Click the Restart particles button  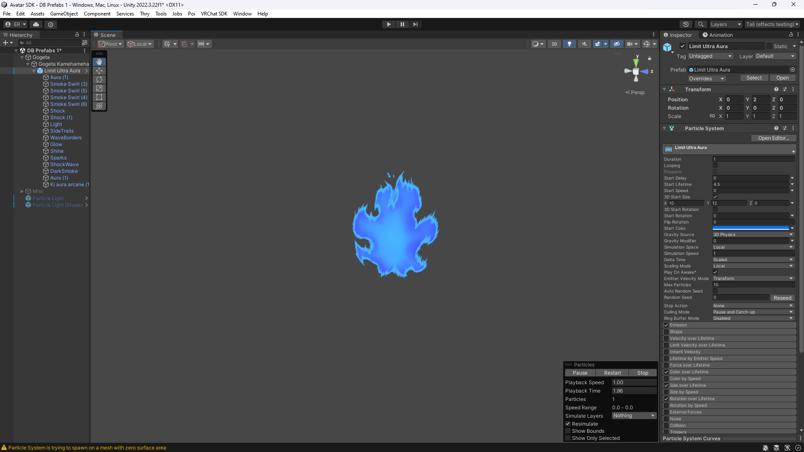click(x=612, y=373)
